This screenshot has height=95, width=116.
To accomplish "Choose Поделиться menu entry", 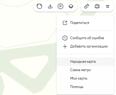I will click(x=85, y=23).
